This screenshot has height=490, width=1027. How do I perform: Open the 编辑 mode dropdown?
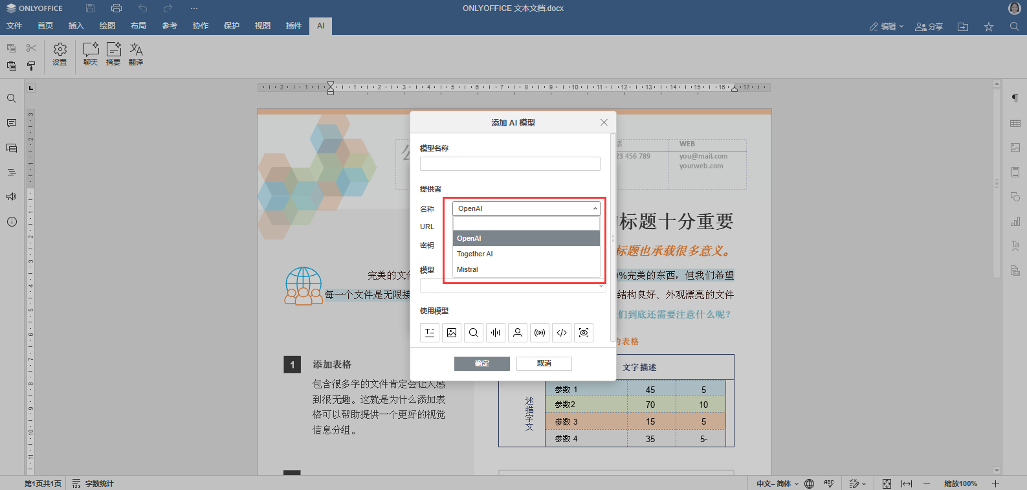pos(887,27)
